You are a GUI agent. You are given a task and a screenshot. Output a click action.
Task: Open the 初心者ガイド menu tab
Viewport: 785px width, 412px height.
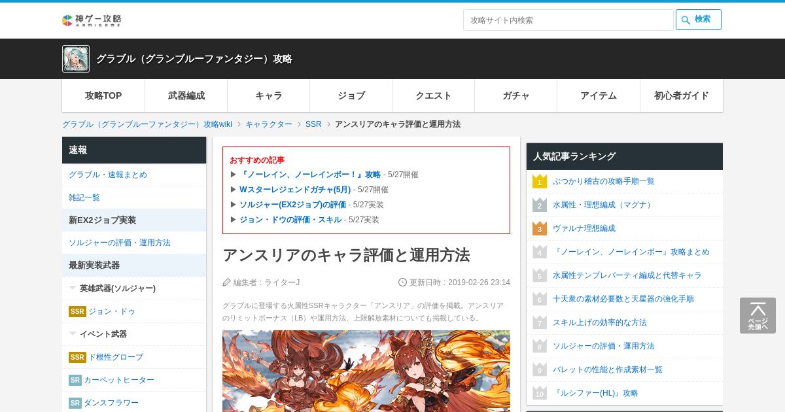[x=682, y=95]
